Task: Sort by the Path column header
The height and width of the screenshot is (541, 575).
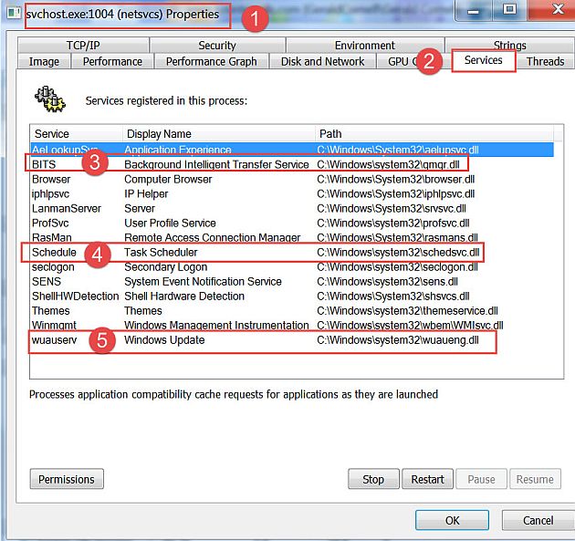Action: tap(434, 134)
